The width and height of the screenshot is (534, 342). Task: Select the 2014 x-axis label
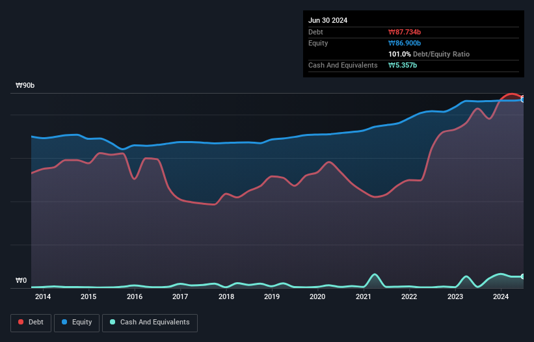point(43,296)
